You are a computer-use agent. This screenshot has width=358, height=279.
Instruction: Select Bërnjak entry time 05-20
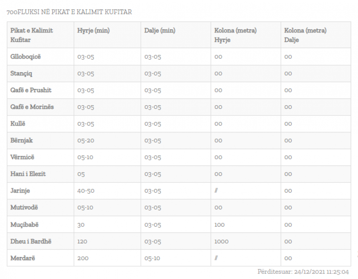86,140
